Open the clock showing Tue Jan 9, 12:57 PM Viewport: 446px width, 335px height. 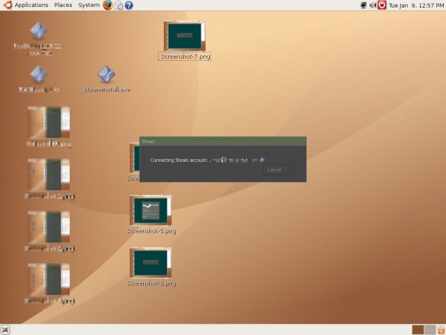click(416, 6)
